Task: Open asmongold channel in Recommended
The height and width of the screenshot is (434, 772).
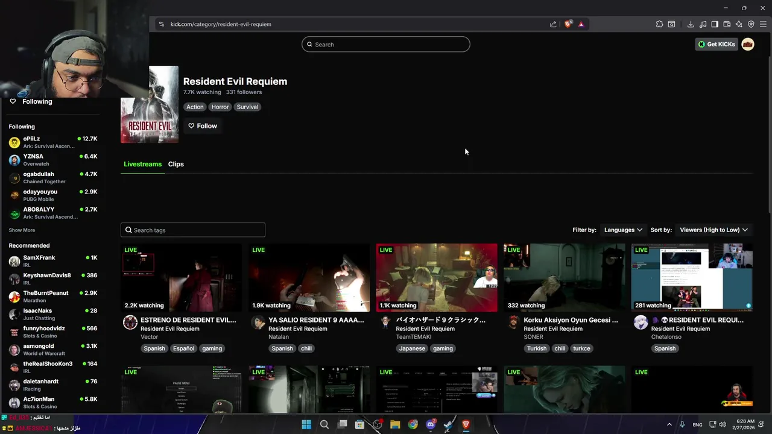Action: (x=53, y=350)
